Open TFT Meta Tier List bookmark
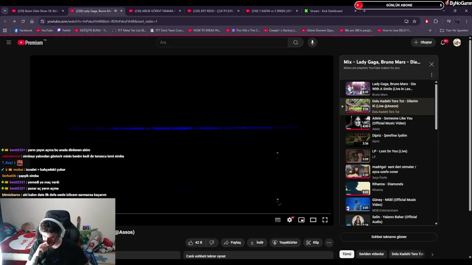 pyautogui.click(x=129, y=31)
